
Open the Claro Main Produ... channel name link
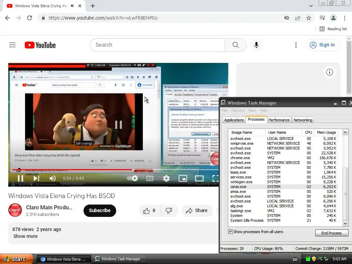click(49, 207)
